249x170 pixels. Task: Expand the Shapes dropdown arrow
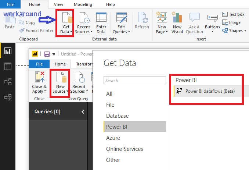(x=245, y=30)
